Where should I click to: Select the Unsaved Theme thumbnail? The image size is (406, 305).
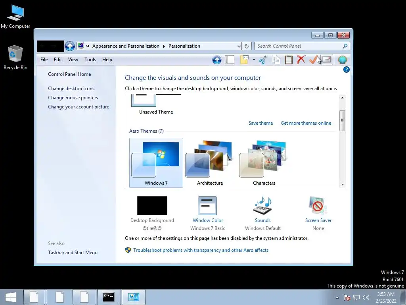pyautogui.click(x=156, y=105)
